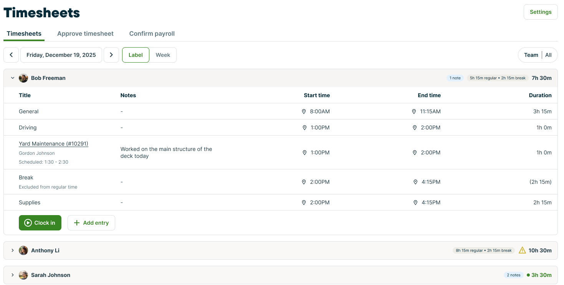Click Anthony Li's 10h 30m total
Screen dimensions: 564x285
click(x=540, y=250)
